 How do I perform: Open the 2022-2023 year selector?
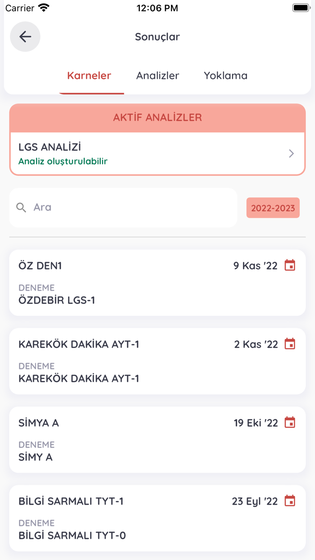(x=273, y=208)
